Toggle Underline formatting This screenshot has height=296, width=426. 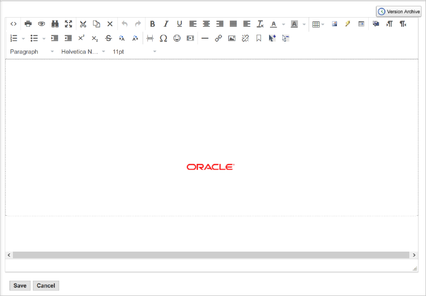coord(179,24)
